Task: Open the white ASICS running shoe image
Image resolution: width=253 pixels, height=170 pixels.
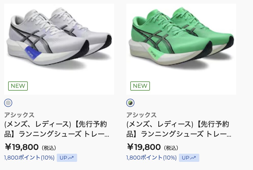Action: (x=59, y=41)
